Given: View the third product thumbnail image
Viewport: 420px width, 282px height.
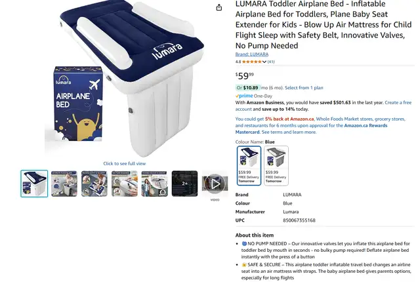Looking at the screenshot, I should [94, 184].
